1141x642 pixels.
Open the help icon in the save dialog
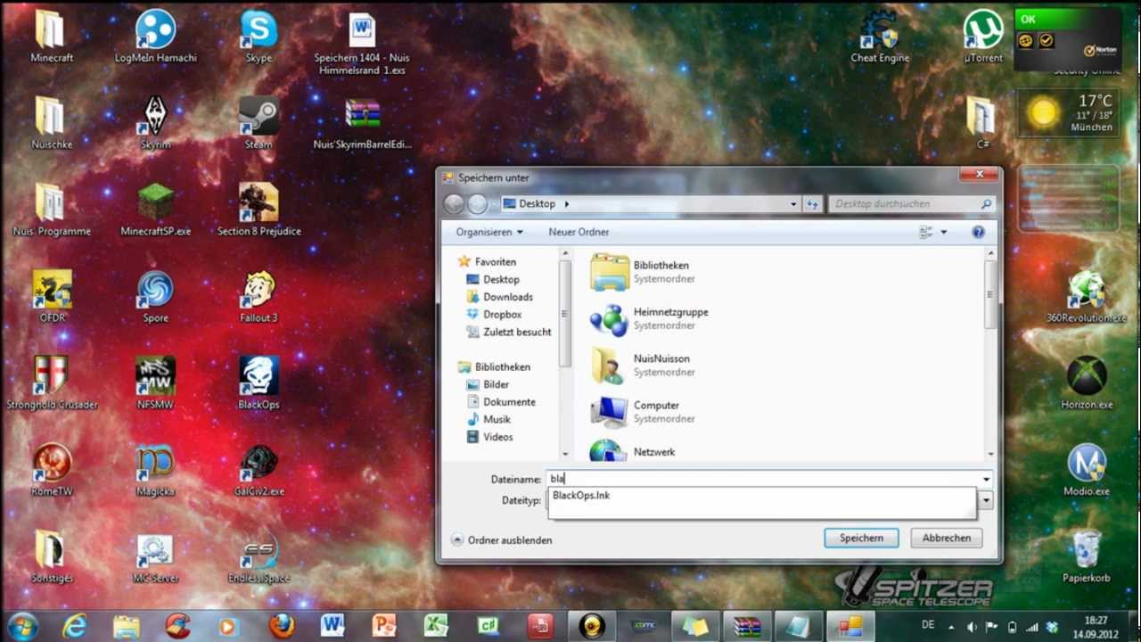[x=978, y=232]
